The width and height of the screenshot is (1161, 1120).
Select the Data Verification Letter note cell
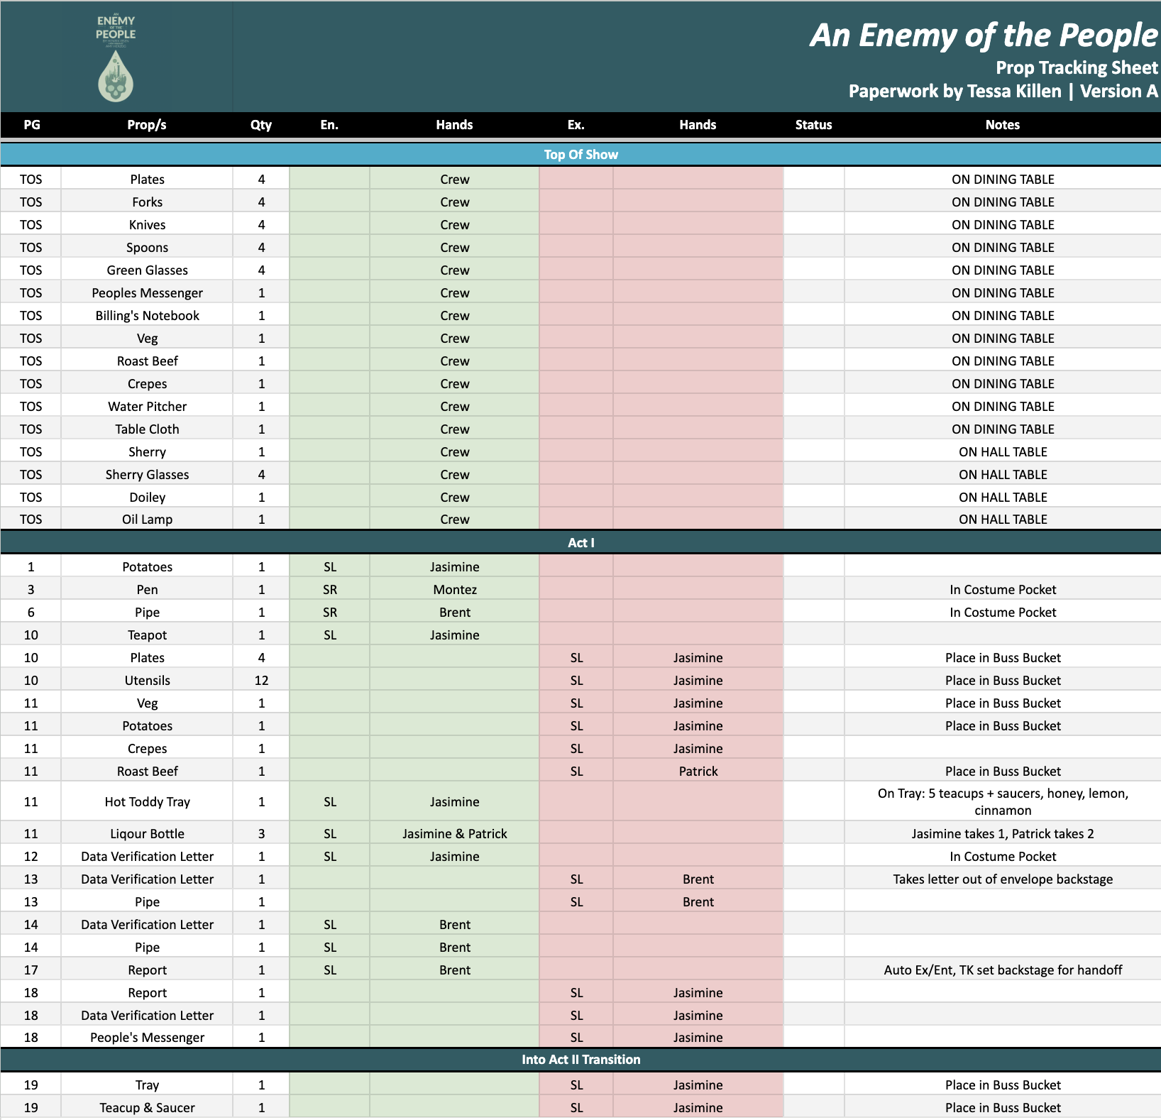point(1003,879)
